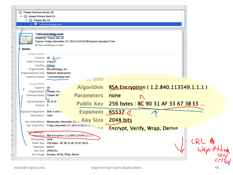The height and width of the screenshot is (175, 233).
Task: Click the issuer Organization value Thawte, Inc.
Action: (54, 91)
